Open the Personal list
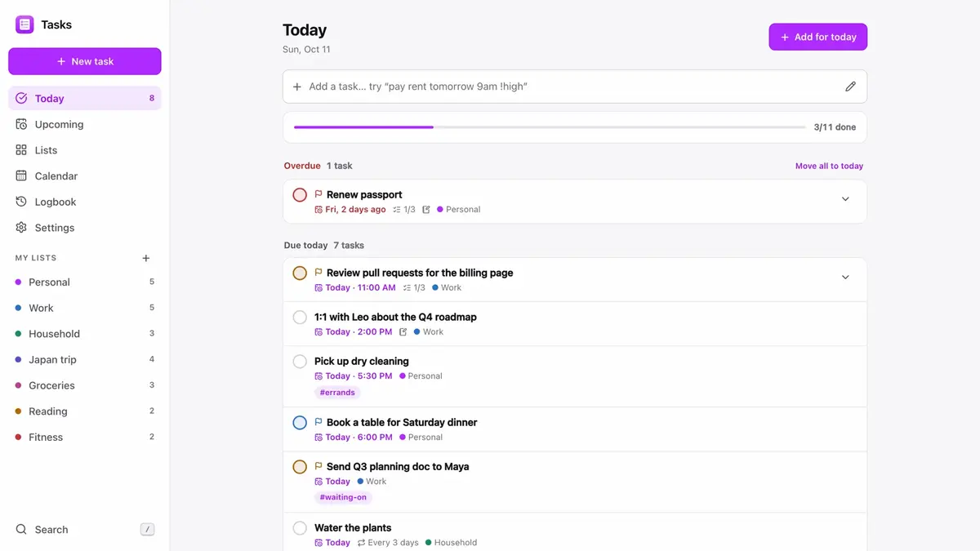 point(85,282)
